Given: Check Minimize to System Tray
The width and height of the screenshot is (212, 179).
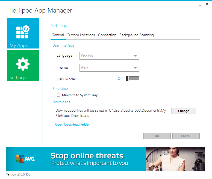Looking at the screenshot, I should [x=58, y=95].
